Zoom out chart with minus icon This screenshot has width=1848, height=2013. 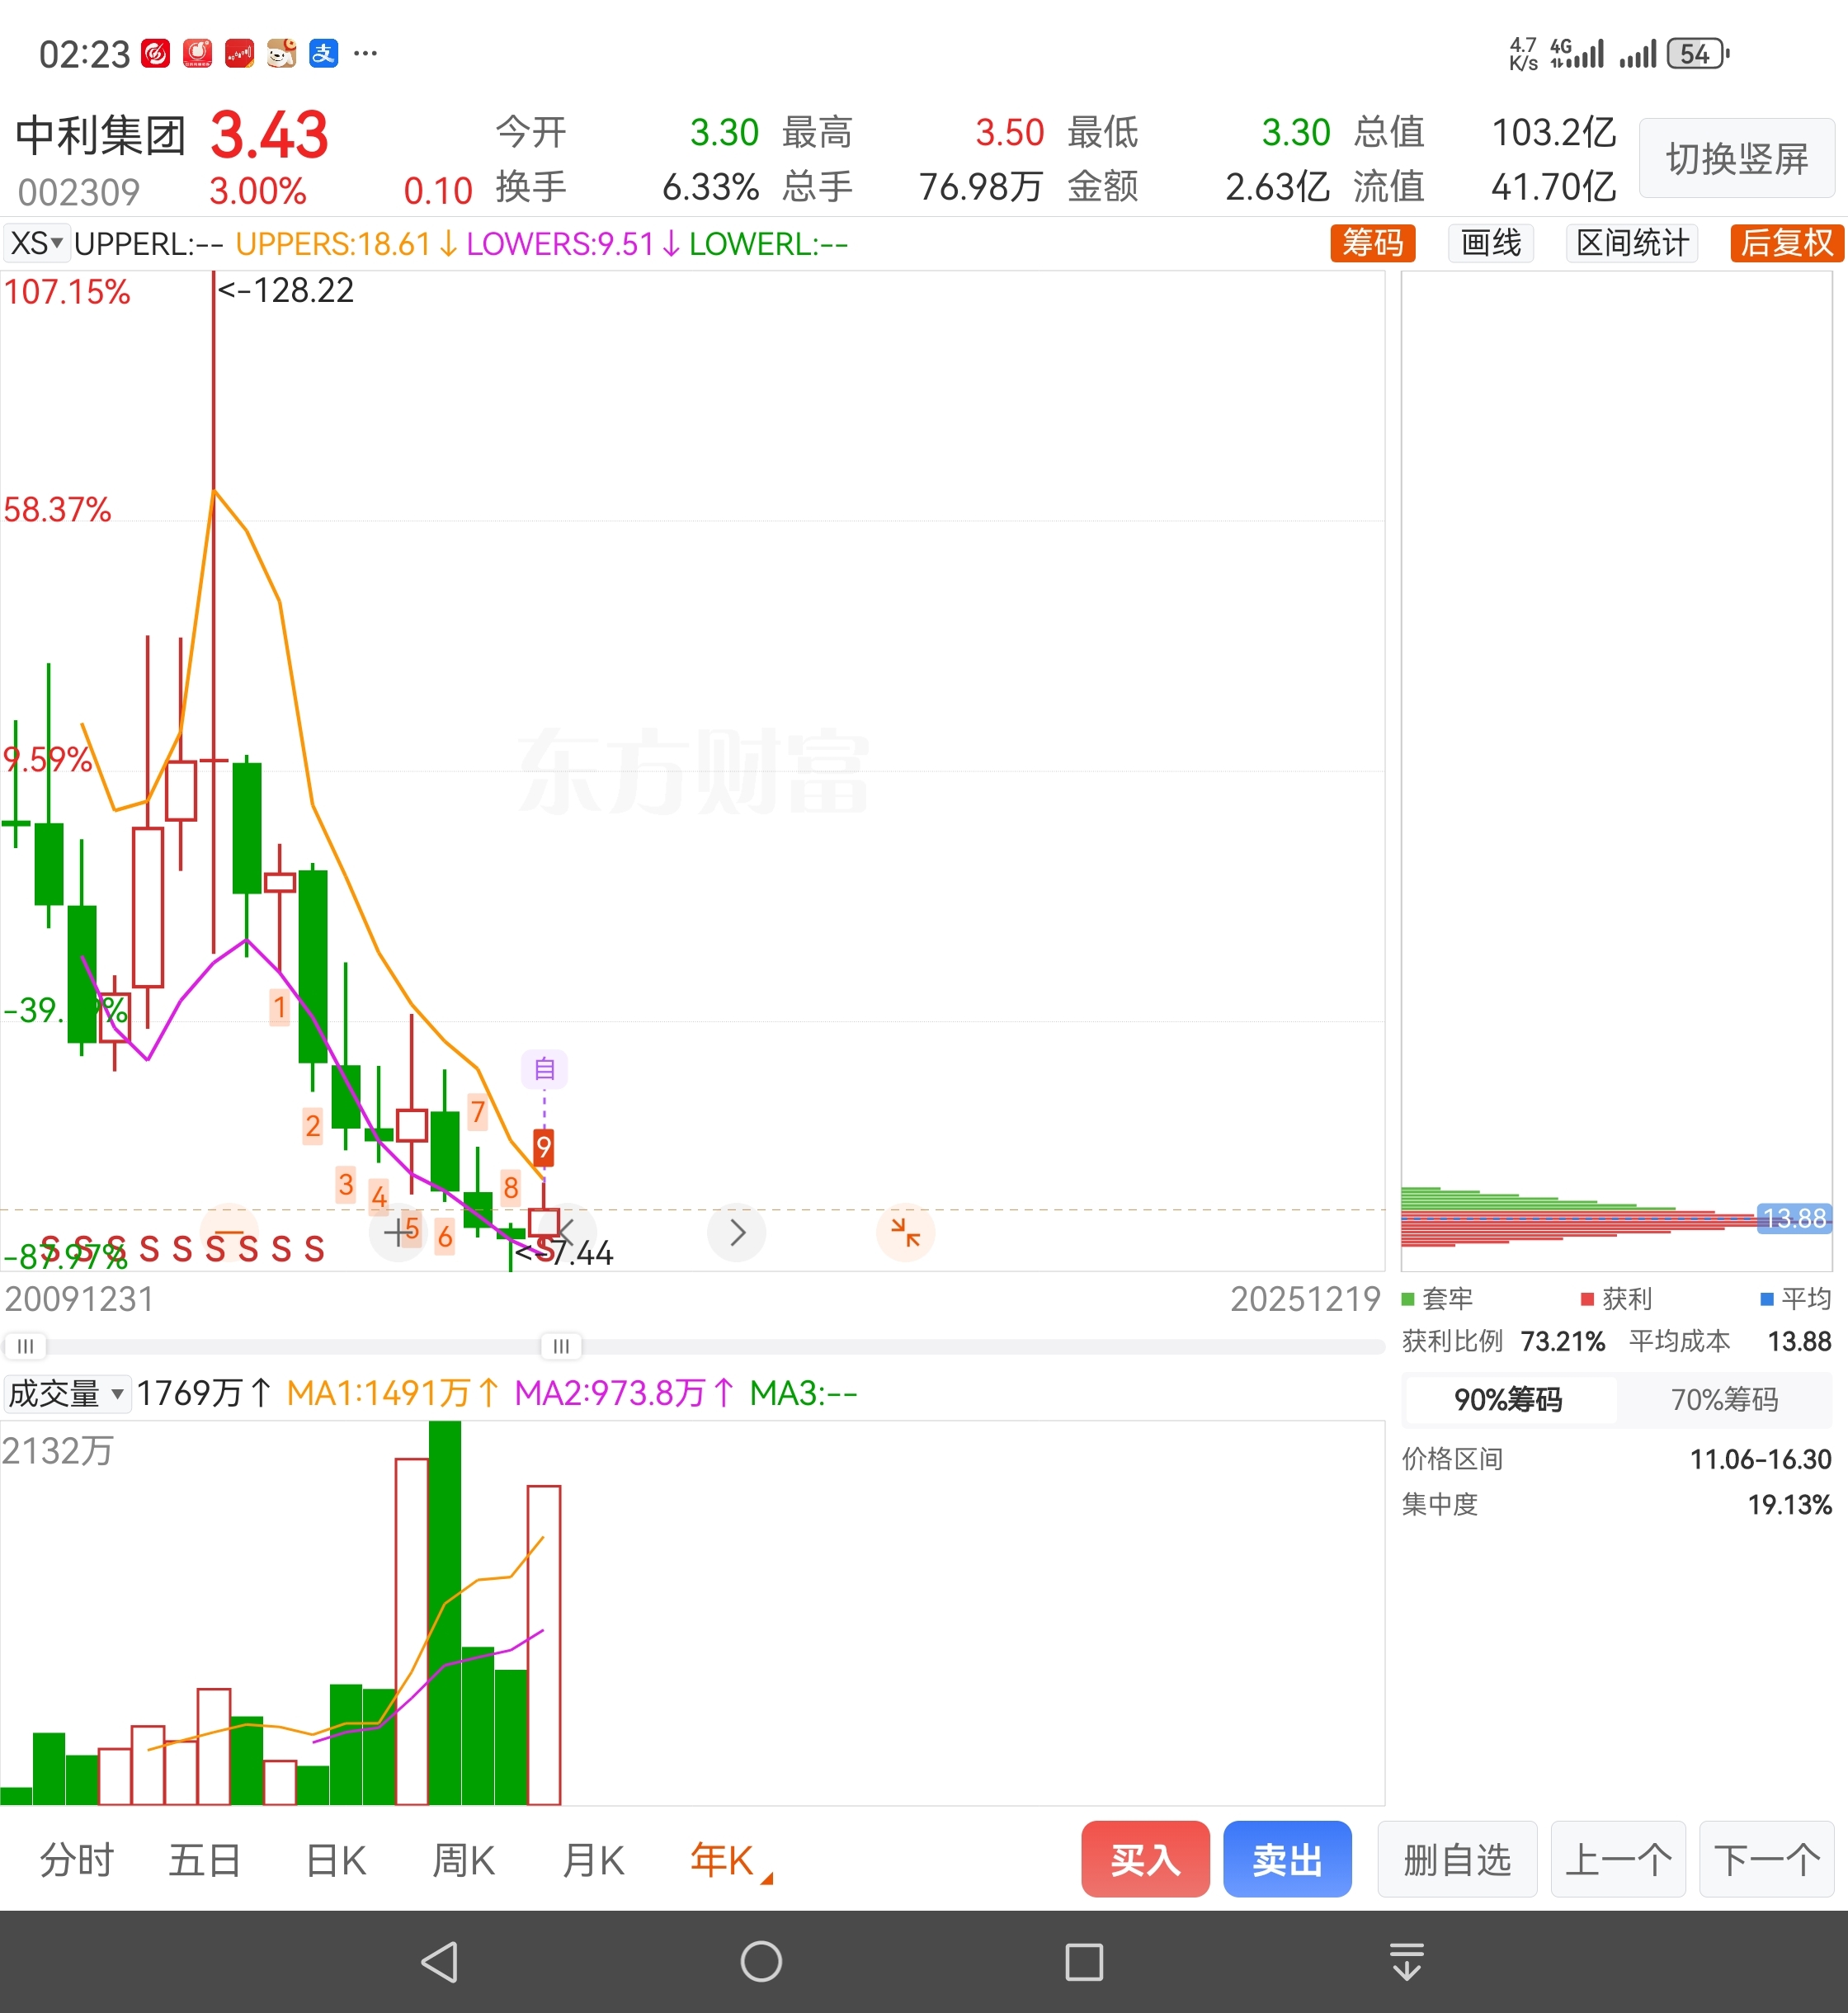tap(229, 1232)
